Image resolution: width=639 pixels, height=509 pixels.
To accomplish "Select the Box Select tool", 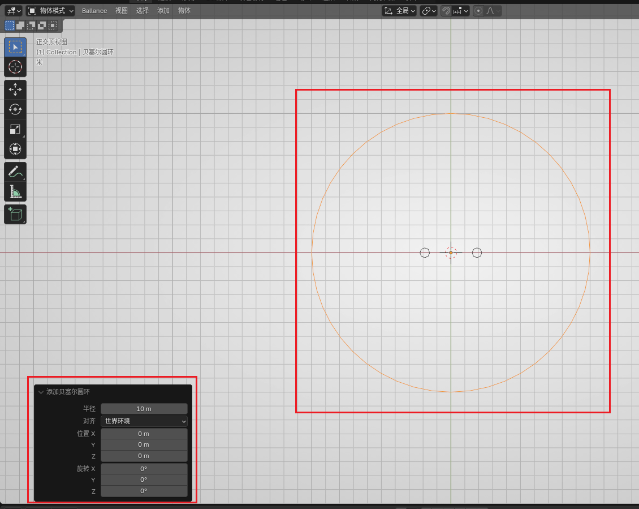I will point(15,48).
